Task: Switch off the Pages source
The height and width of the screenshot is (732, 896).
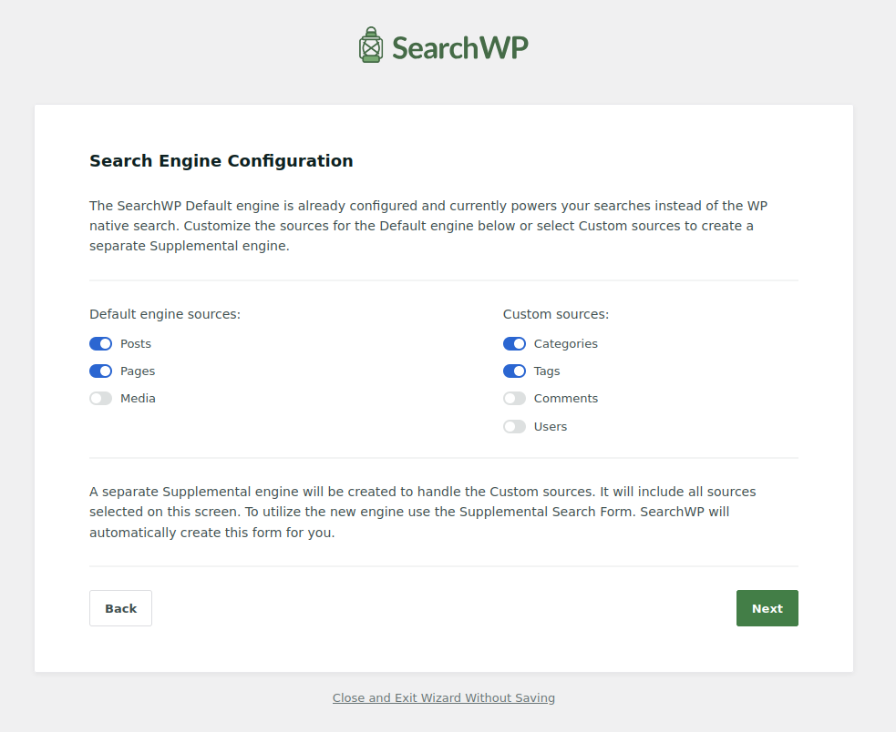Action: (100, 371)
